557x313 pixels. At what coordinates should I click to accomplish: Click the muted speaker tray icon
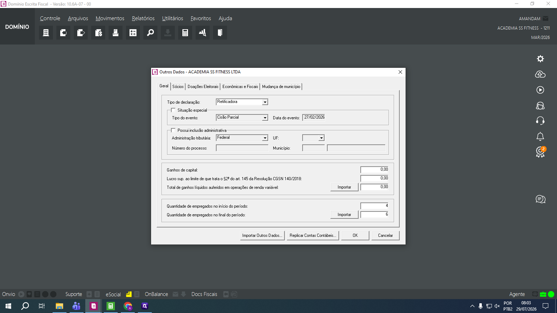(497, 306)
